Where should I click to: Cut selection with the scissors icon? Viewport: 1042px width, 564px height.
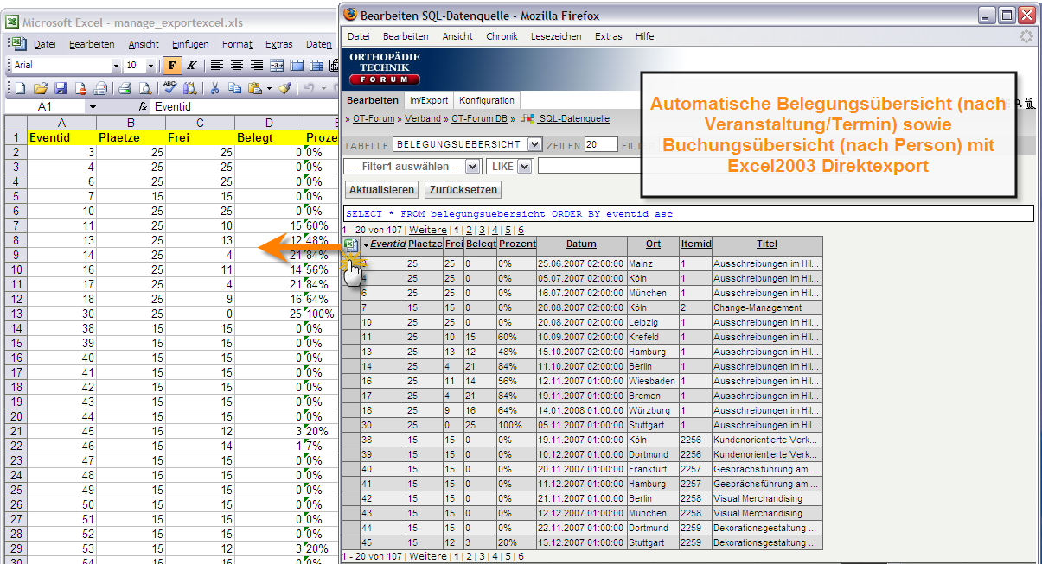point(214,88)
